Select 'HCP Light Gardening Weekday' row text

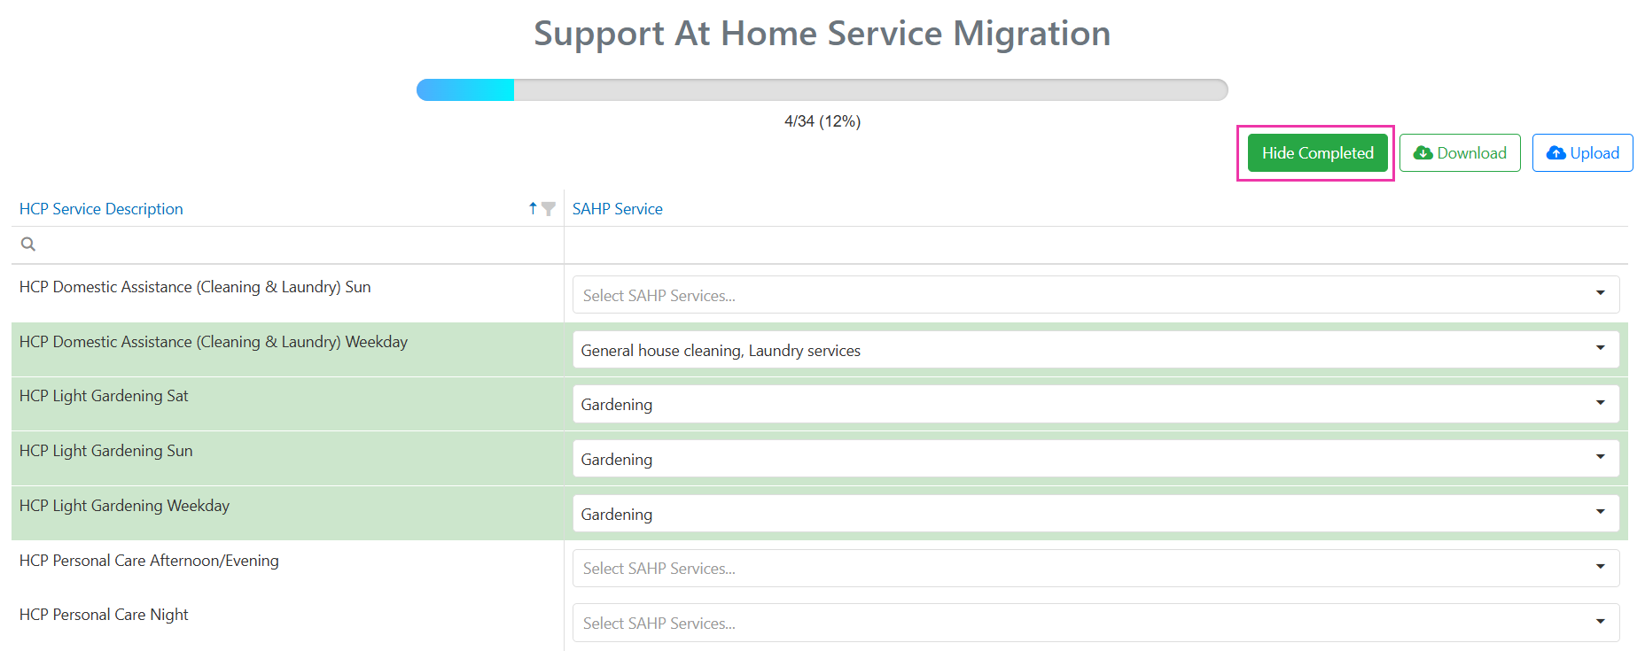pos(124,506)
